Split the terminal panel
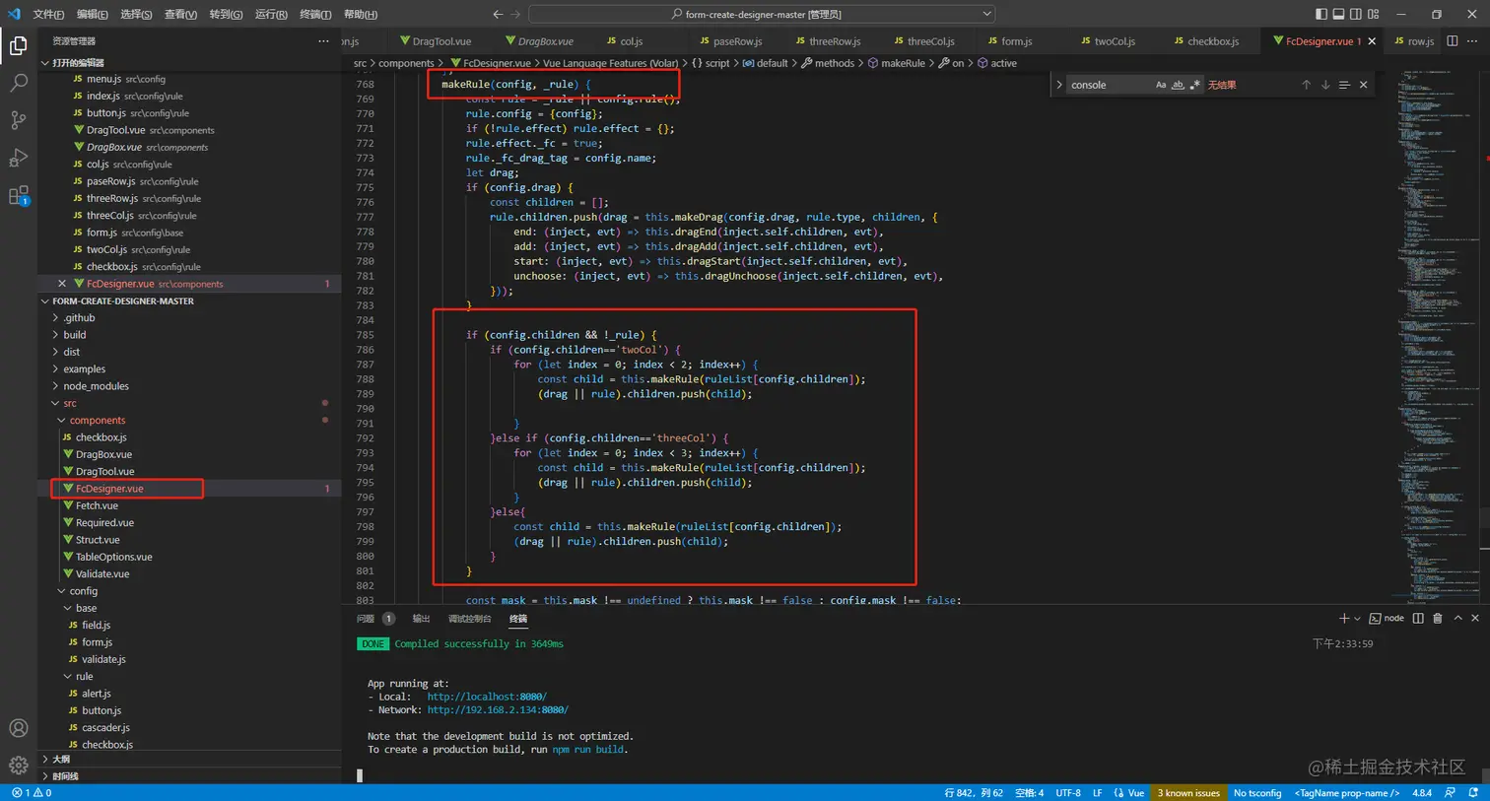 pos(1418,619)
